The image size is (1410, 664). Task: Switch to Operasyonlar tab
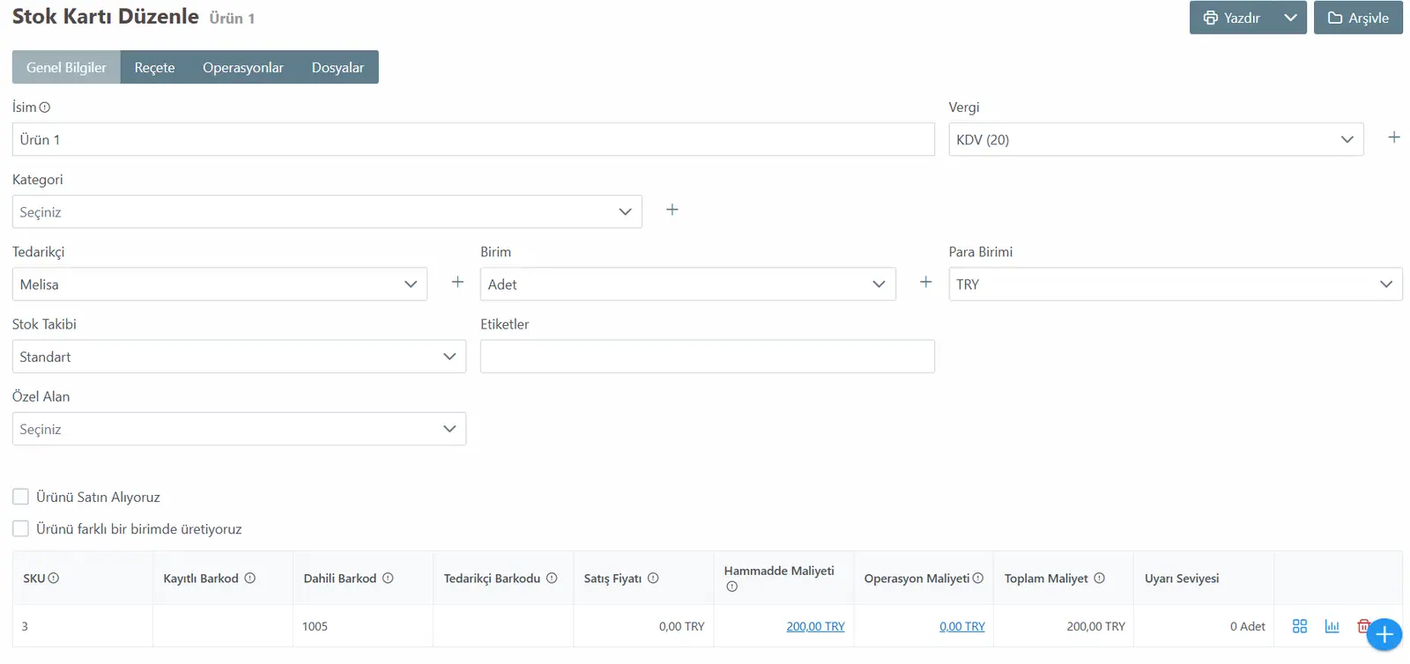(243, 67)
